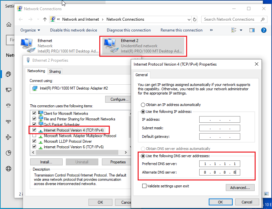This screenshot has width=272, height=209.
Task: Click the Settings Home icon in sidebar
Action: [x=9, y=25]
